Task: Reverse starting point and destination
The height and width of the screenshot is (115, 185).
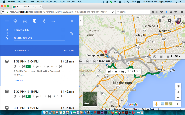Action: (72, 34)
